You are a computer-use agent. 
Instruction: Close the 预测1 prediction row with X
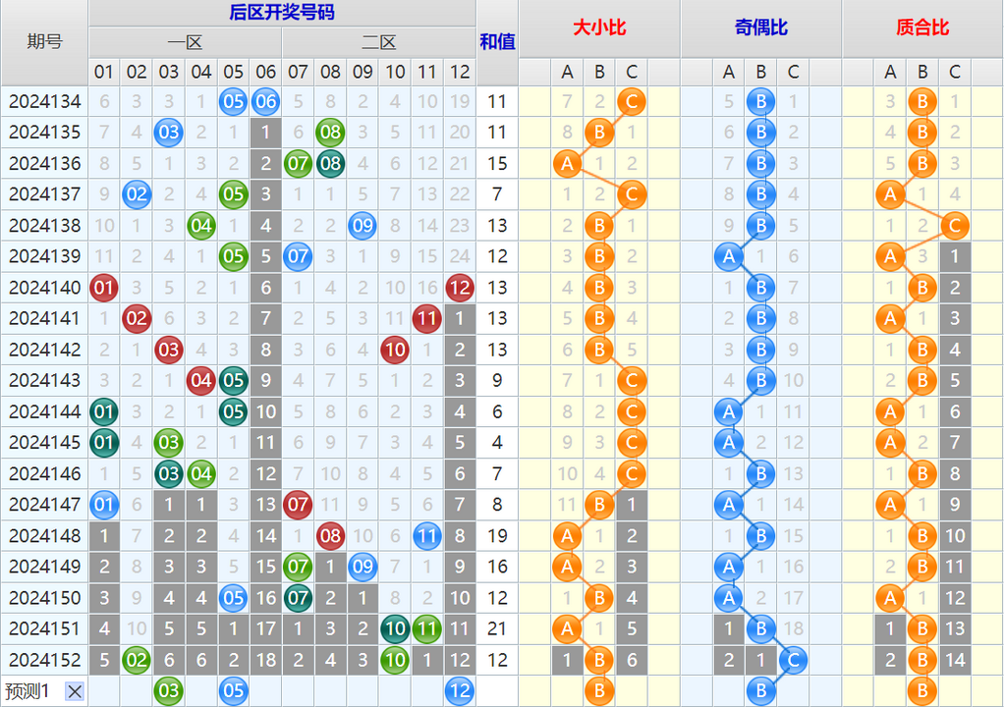(x=75, y=691)
